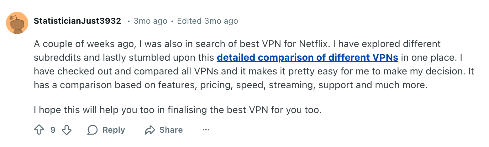The width and height of the screenshot is (489, 147).
Task: Click the vote count number 9
Action: pos(53,130)
